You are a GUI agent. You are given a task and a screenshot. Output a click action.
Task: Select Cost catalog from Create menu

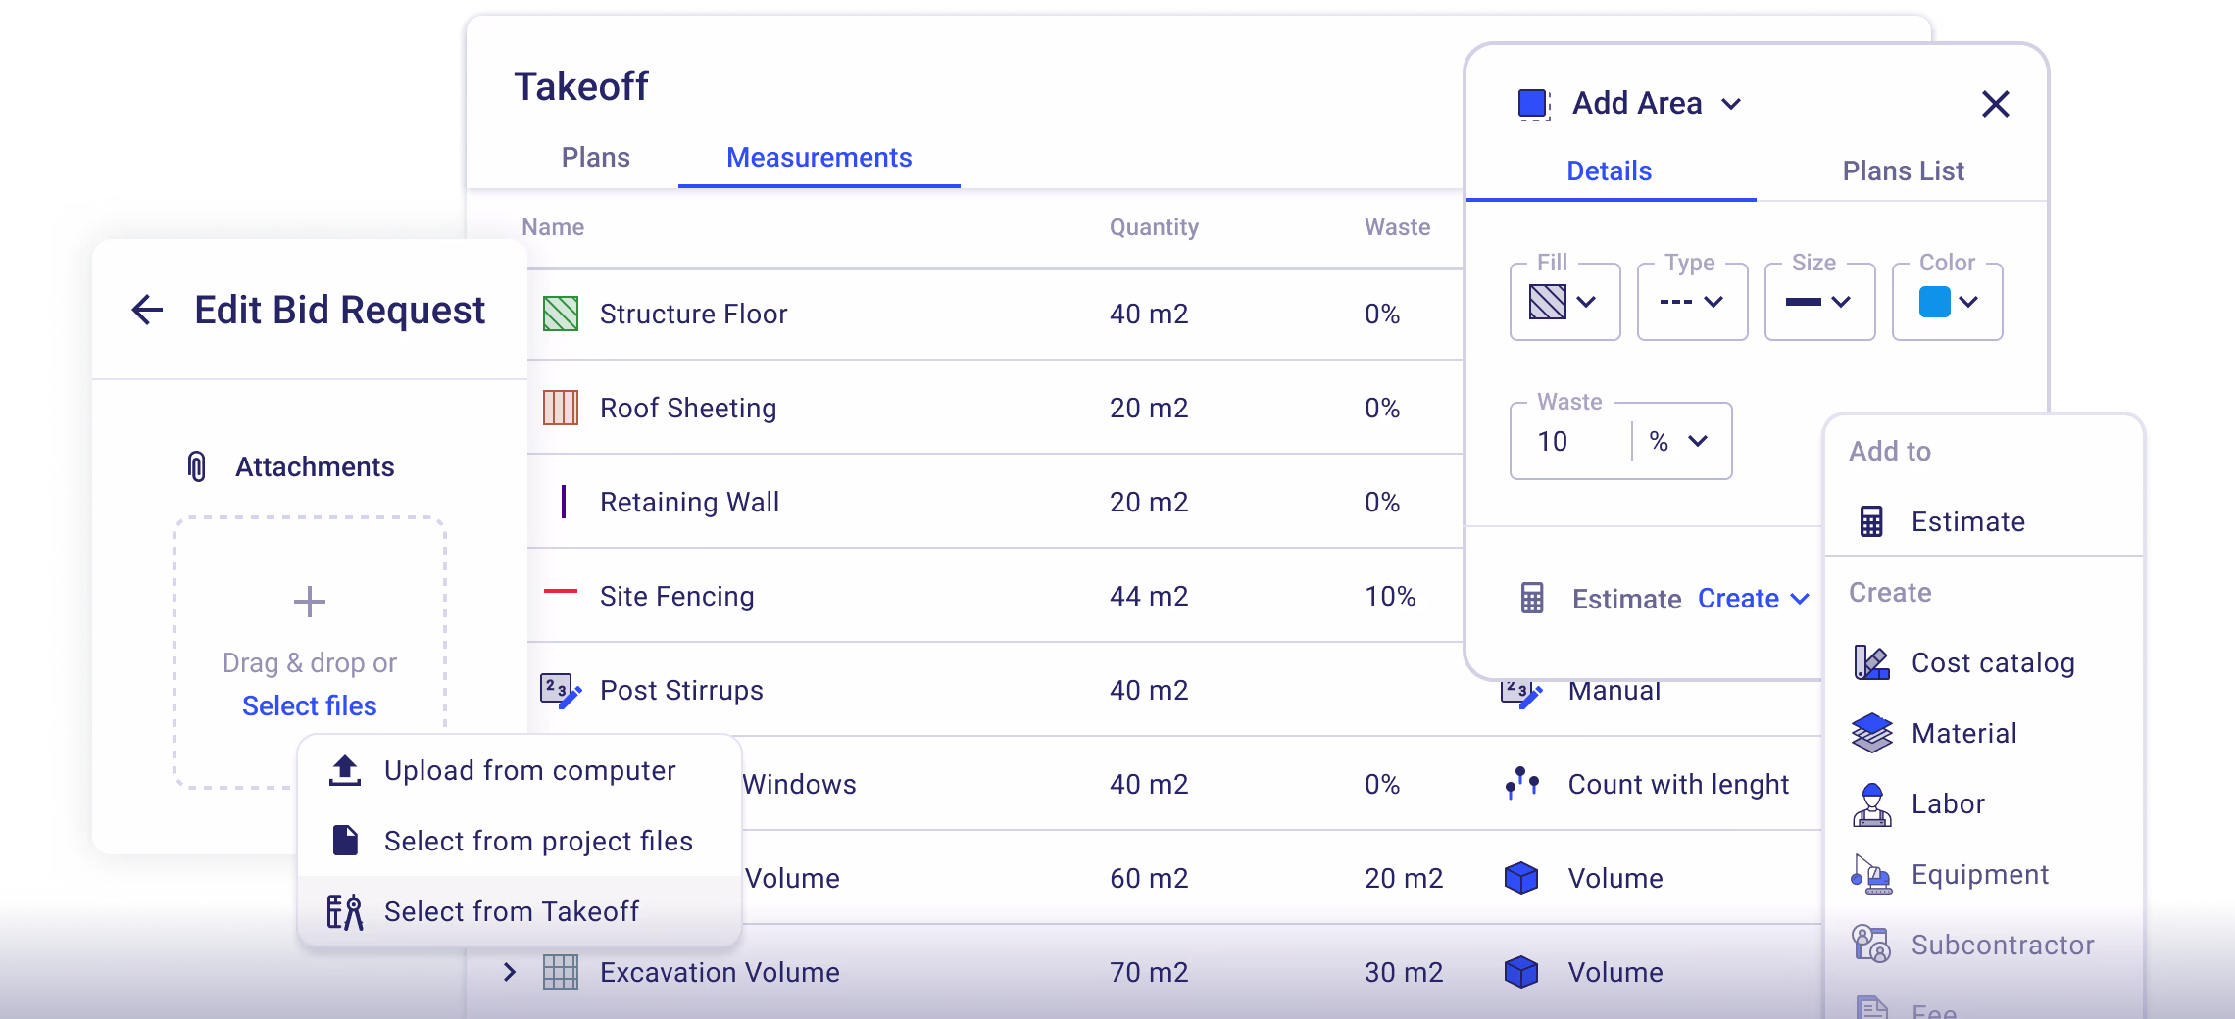[x=1984, y=662]
